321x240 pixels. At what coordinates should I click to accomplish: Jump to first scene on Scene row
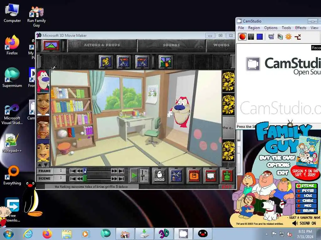pos(73,179)
